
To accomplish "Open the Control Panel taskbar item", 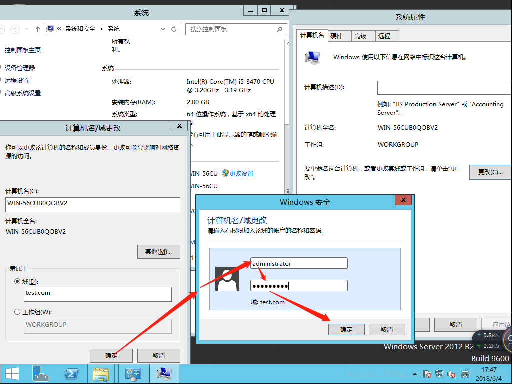I will pos(133,374).
